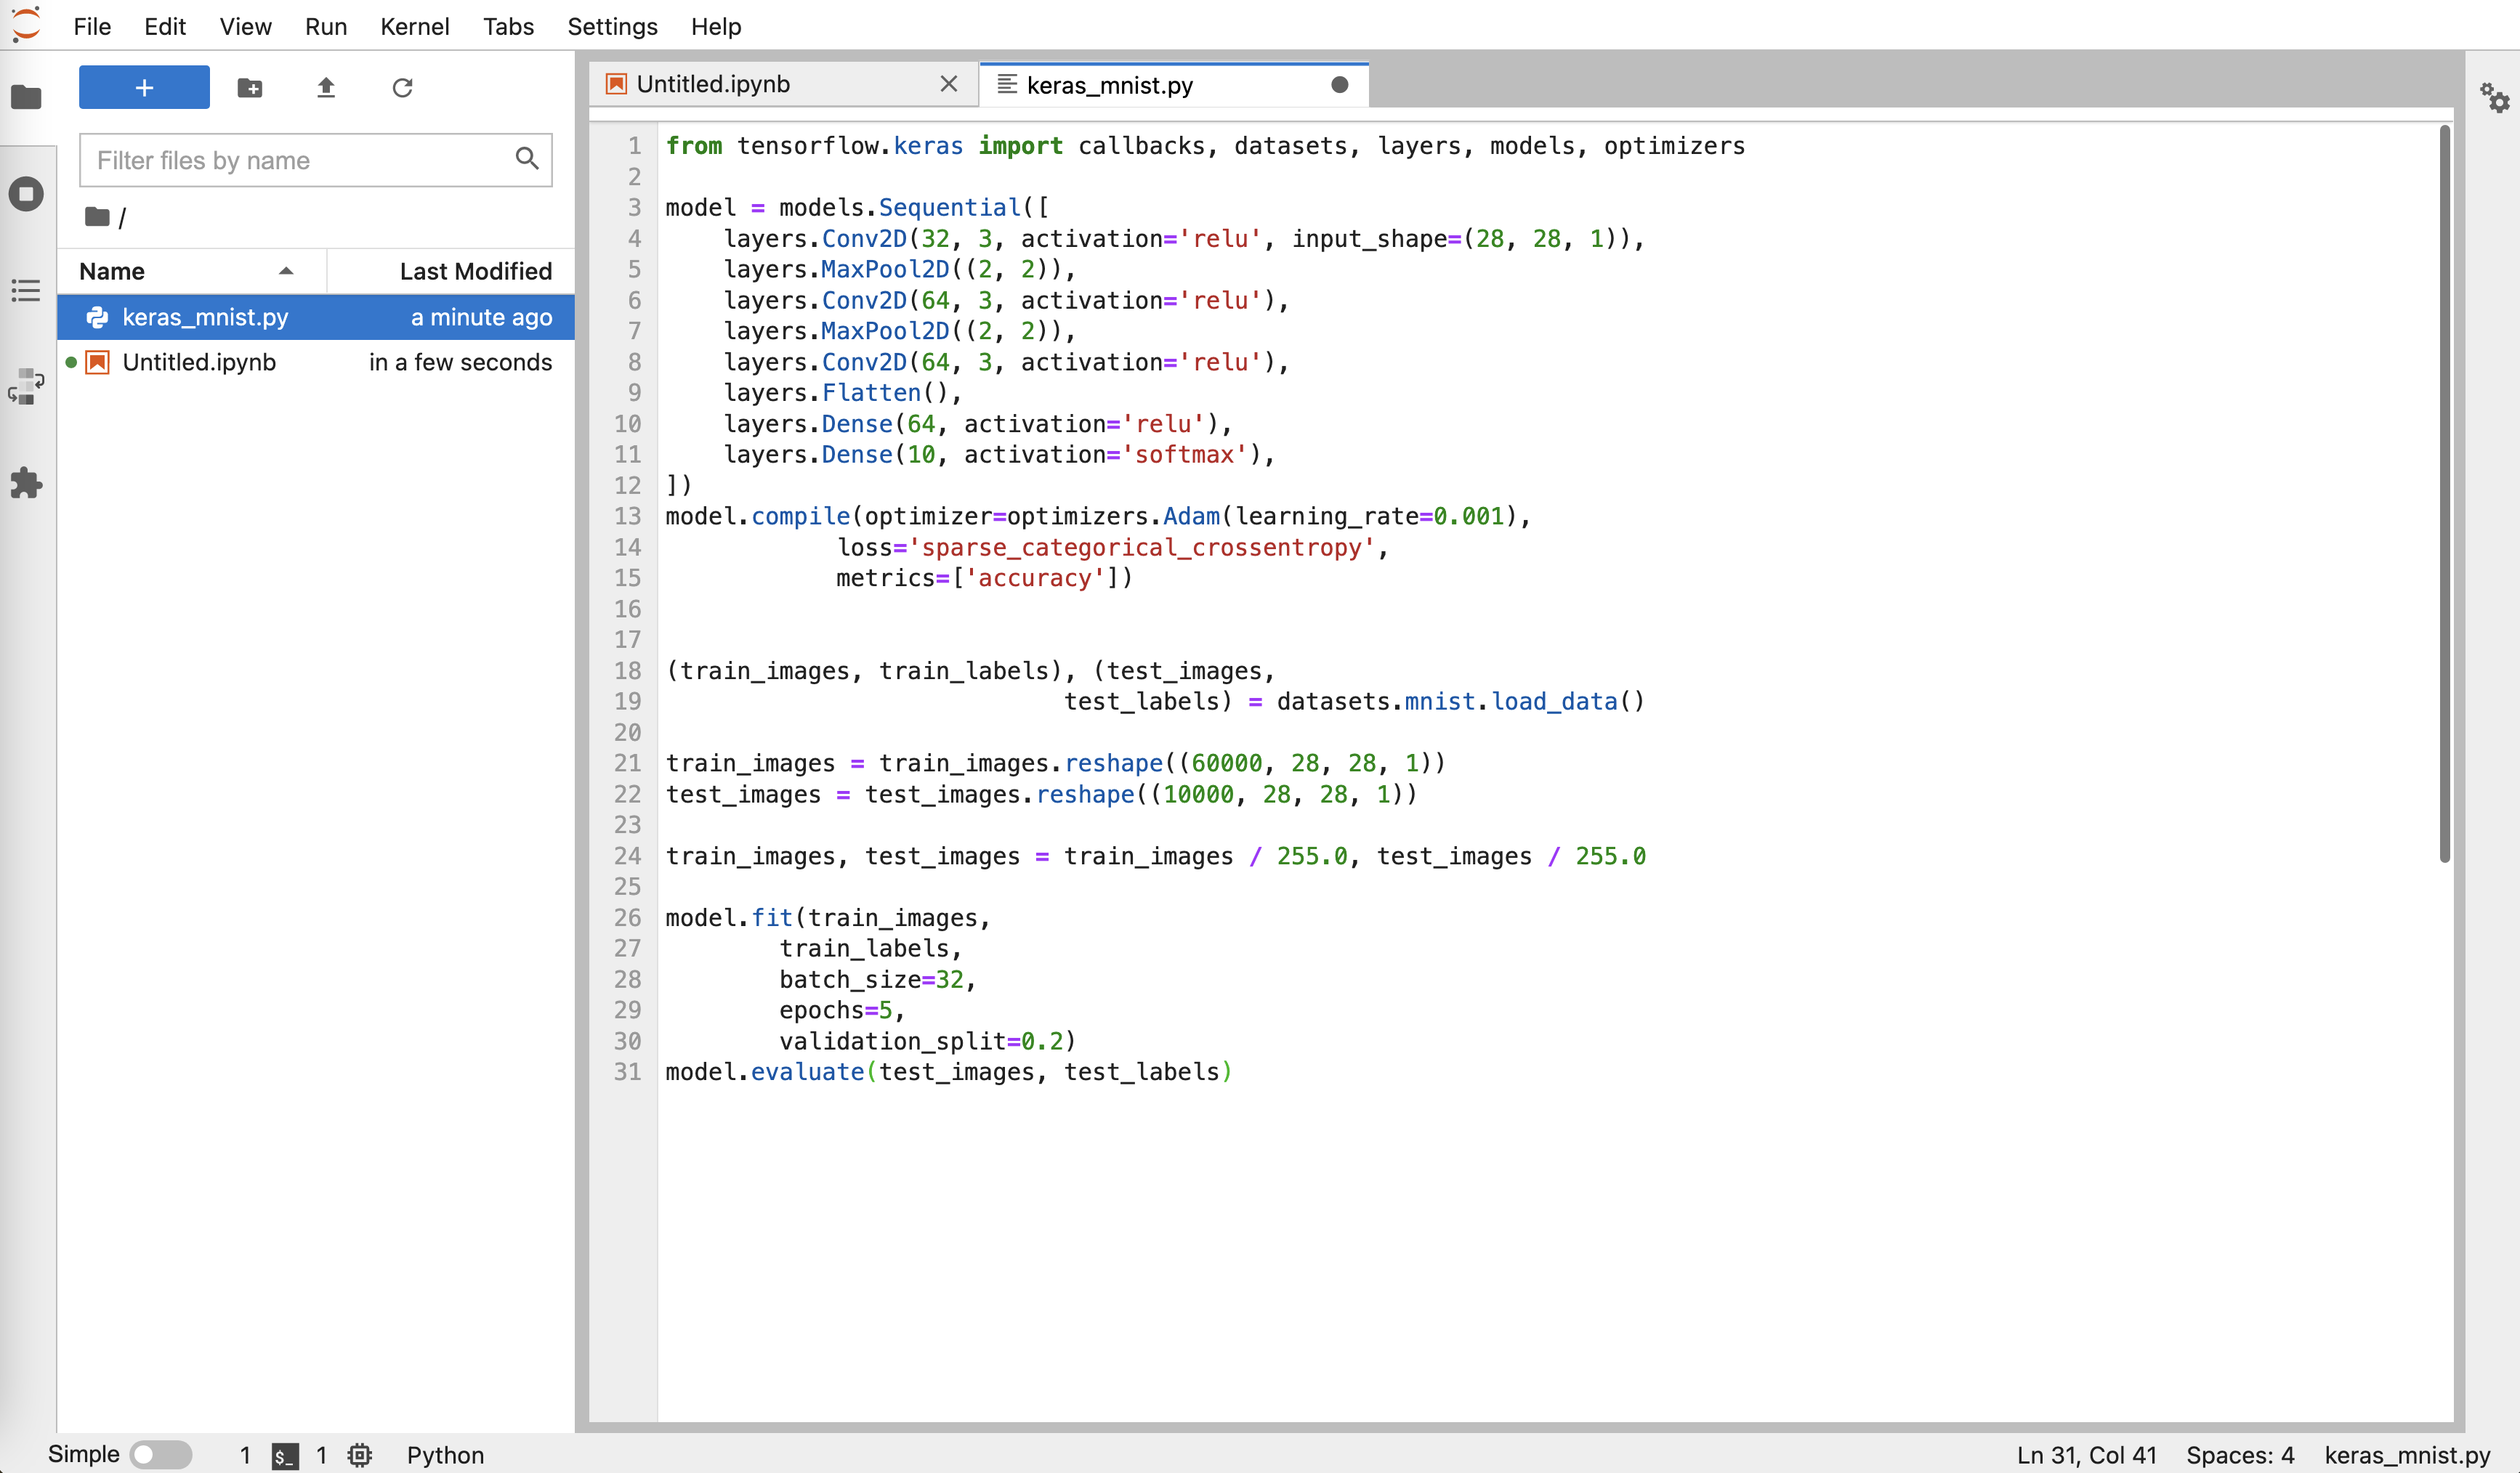Refresh the file browser list
The image size is (2520, 1473).
(x=402, y=87)
